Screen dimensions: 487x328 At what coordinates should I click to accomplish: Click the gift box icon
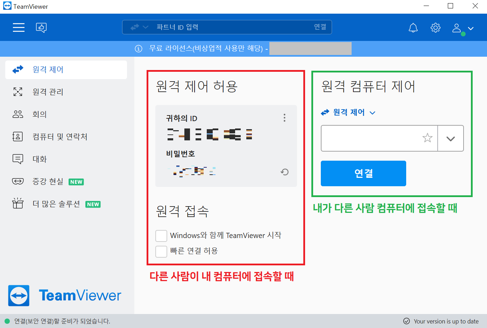(18, 203)
